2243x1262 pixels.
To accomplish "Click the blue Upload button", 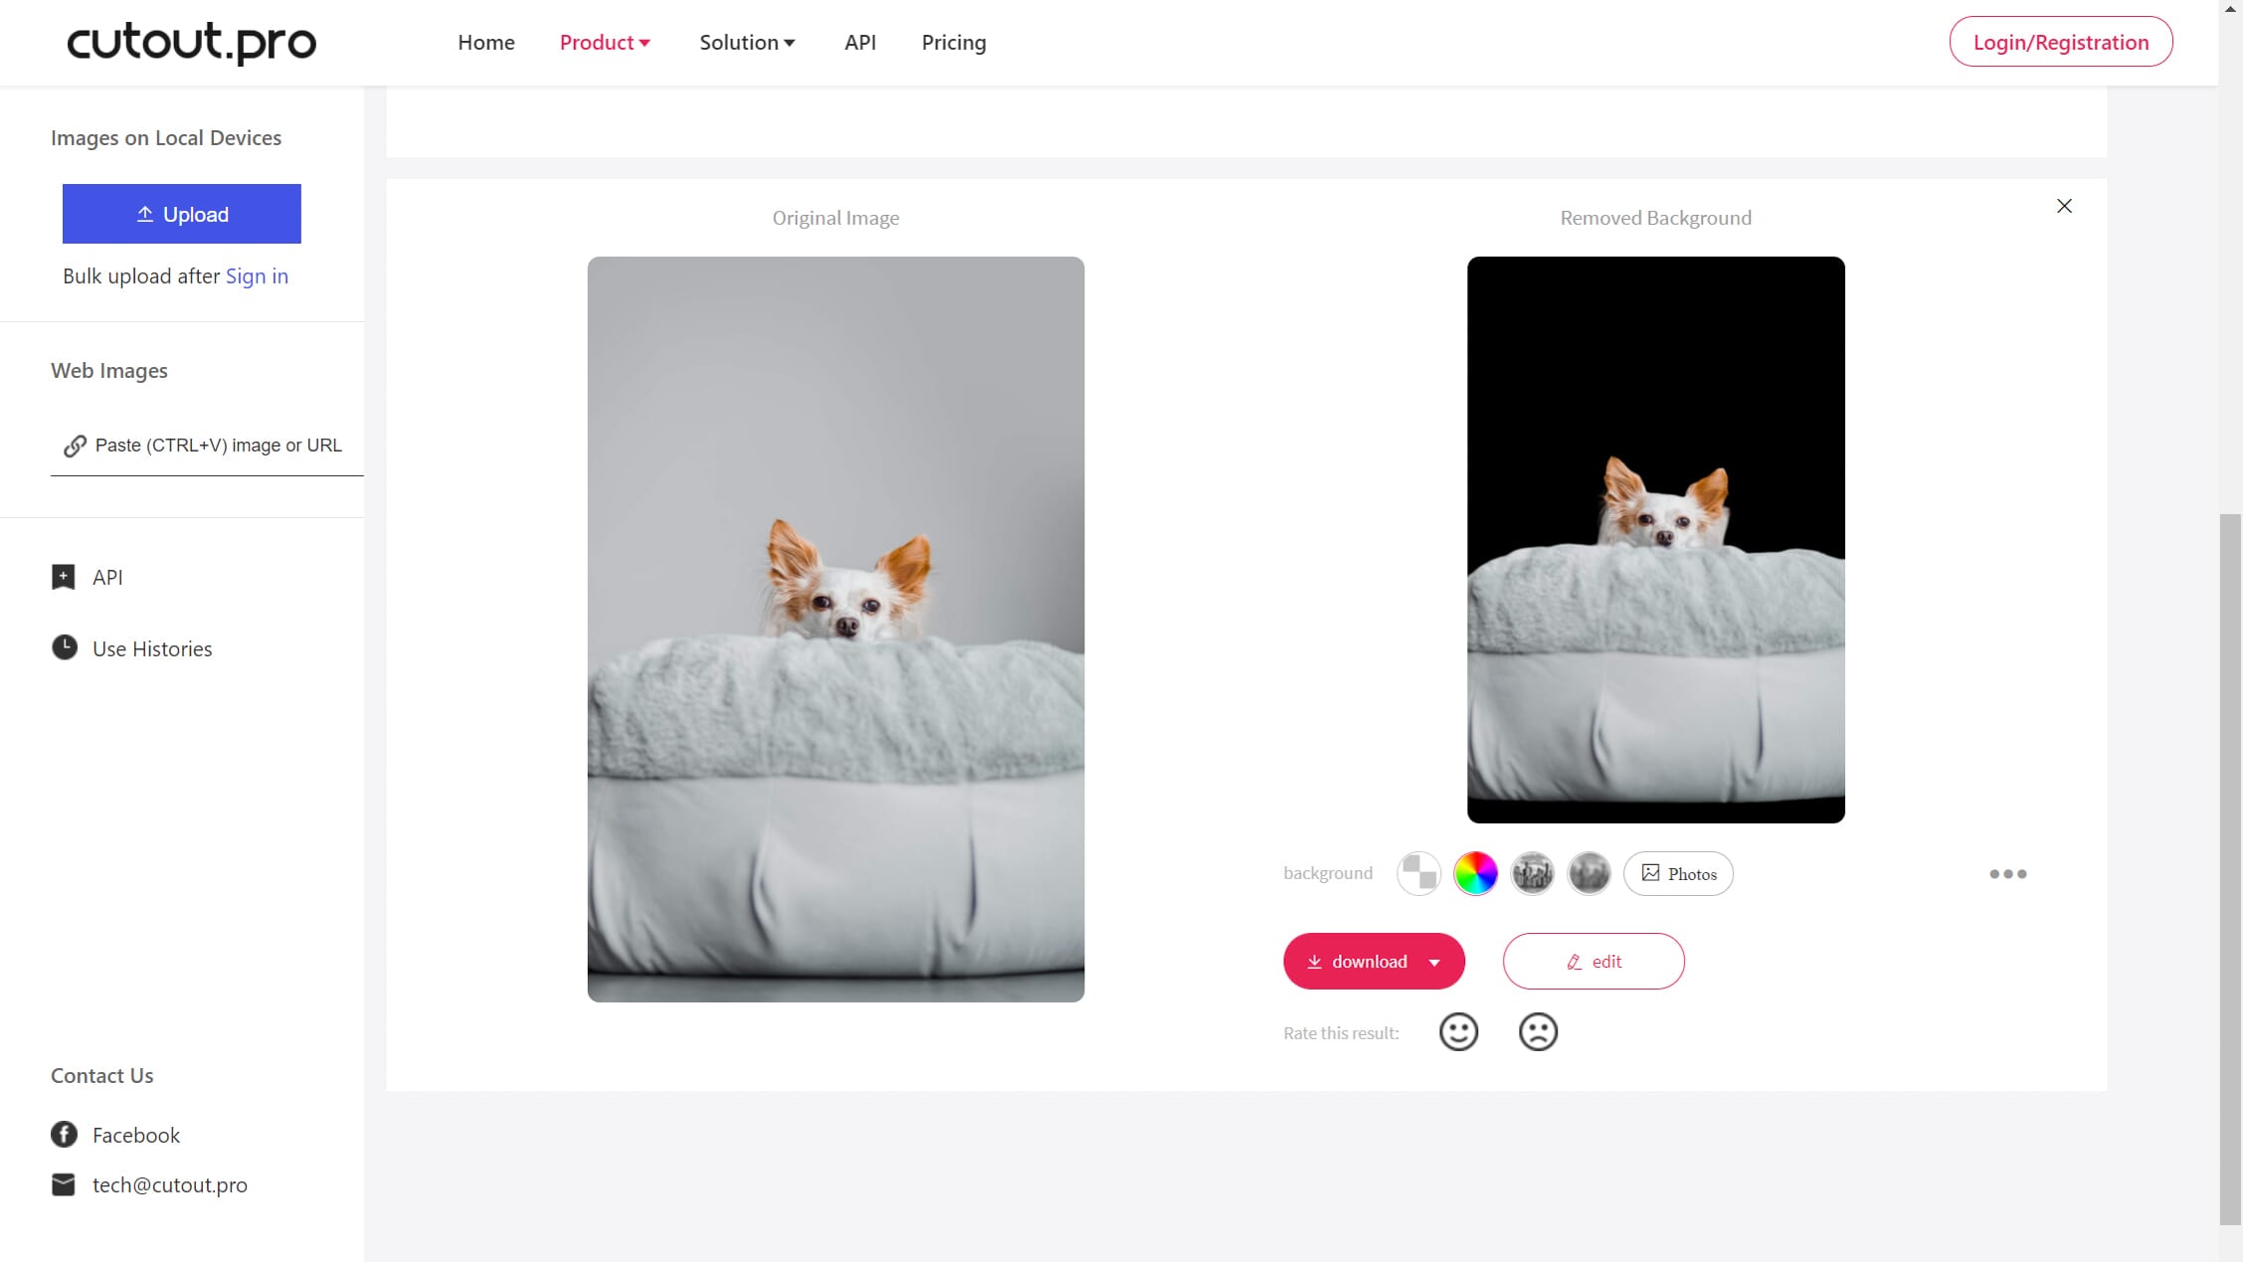I will pyautogui.click(x=182, y=214).
